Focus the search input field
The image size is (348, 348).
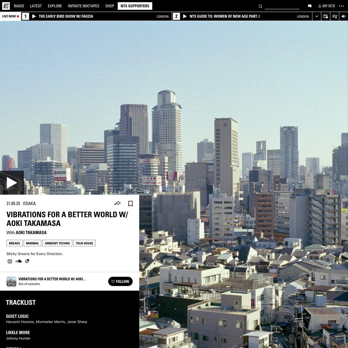point(282,6)
